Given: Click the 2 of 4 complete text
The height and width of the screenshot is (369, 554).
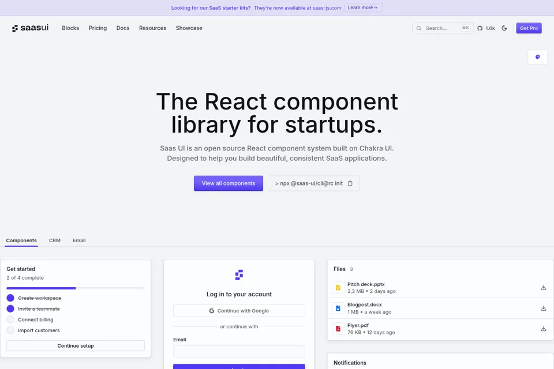Looking at the screenshot, I should tap(25, 278).
